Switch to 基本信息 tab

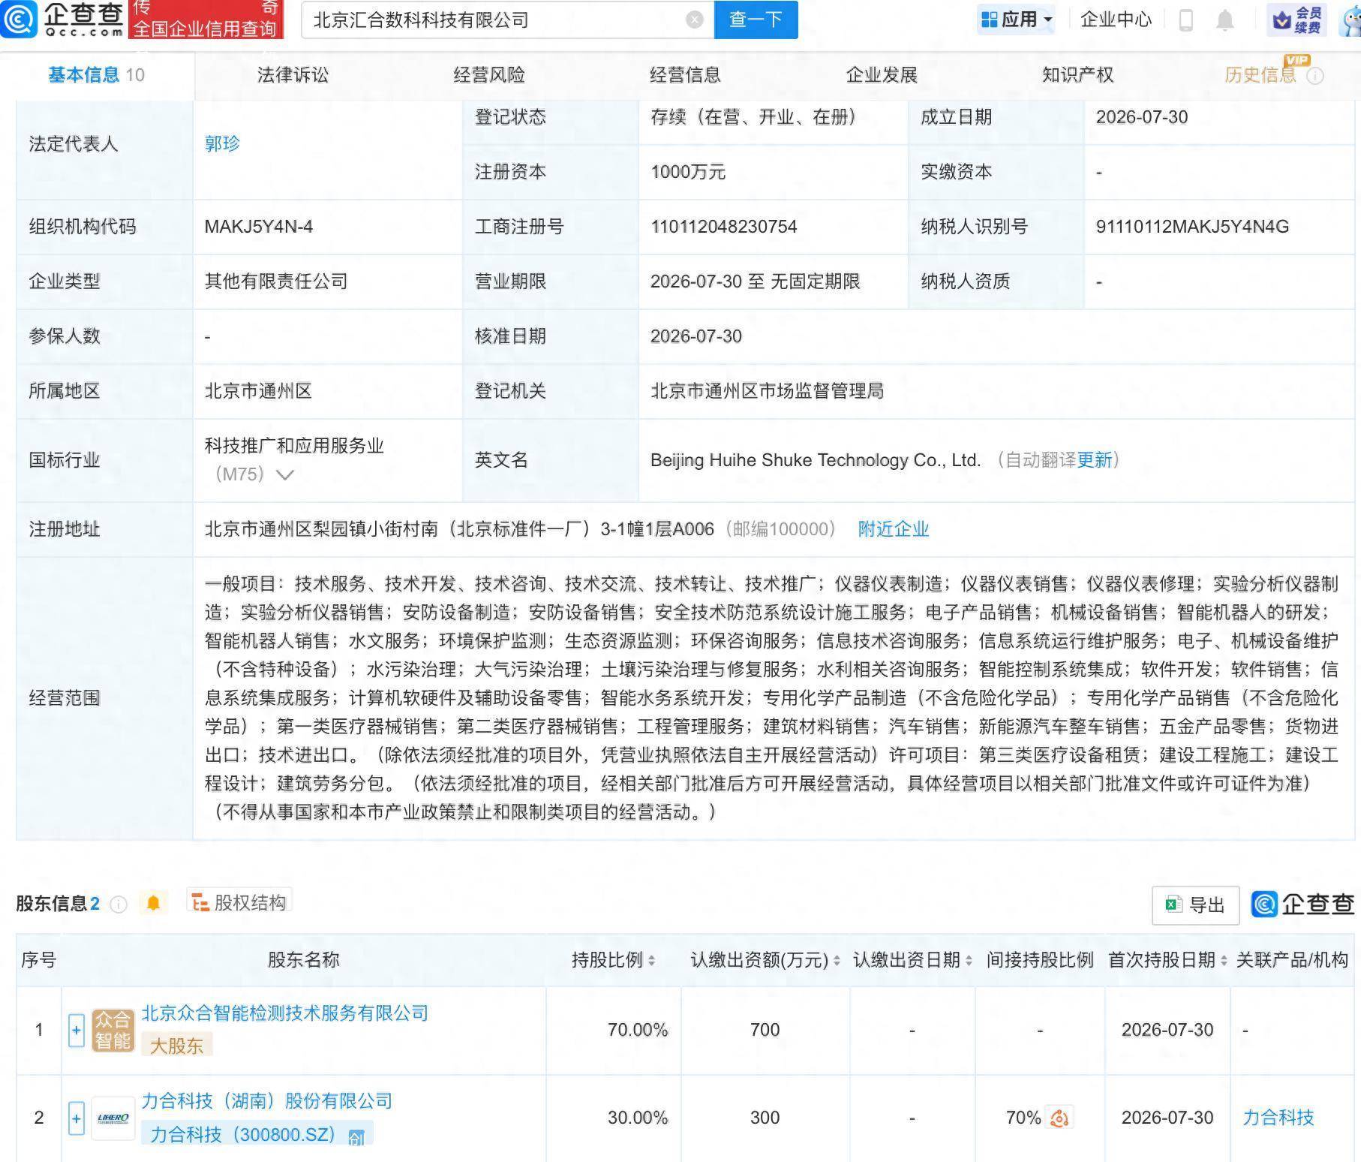96,75
